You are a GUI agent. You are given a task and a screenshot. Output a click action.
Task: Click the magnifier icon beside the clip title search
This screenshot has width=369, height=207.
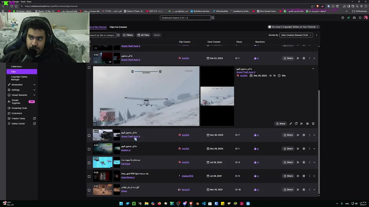(118, 35)
